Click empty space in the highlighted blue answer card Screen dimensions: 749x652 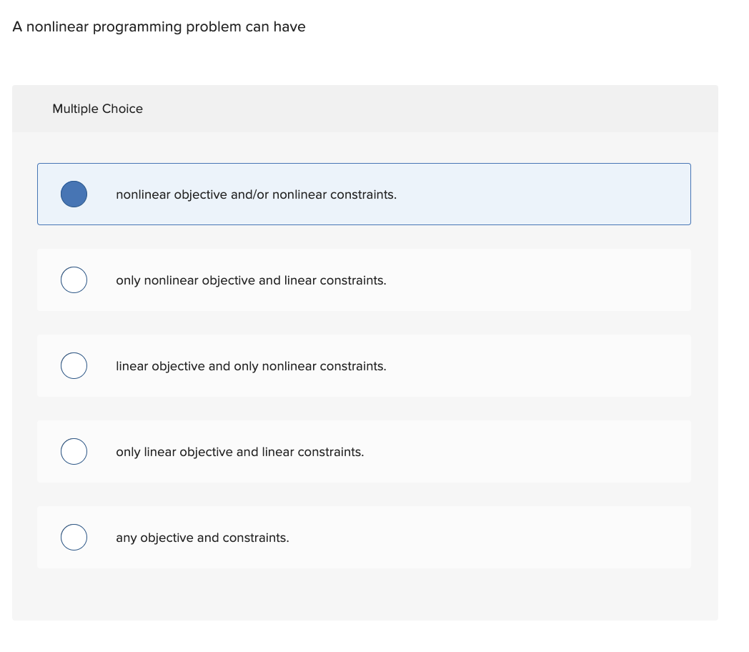point(540,194)
